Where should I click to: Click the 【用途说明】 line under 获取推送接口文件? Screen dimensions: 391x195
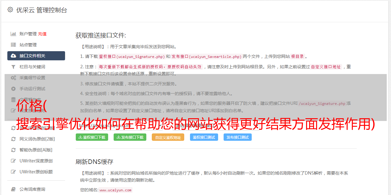click(129, 47)
